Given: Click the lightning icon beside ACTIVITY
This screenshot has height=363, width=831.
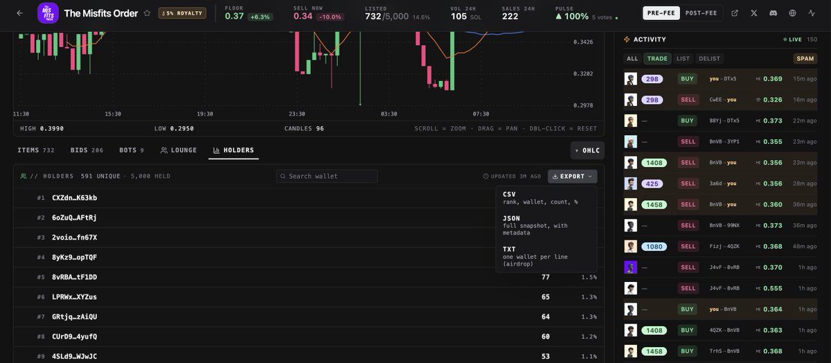Looking at the screenshot, I should pos(627,39).
